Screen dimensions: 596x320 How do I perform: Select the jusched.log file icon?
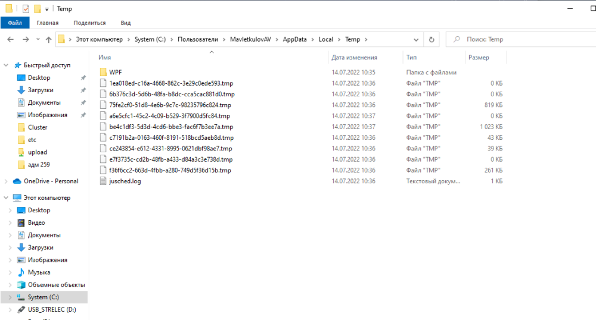click(x=103, y=181)
